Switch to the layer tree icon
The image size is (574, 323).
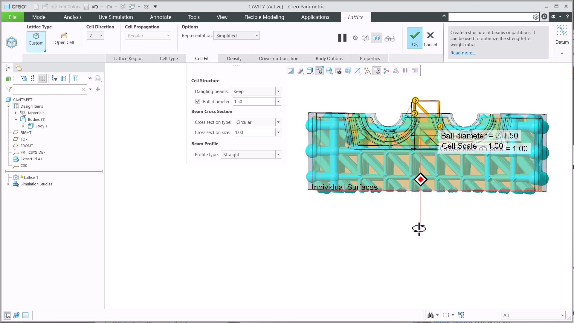(19, 68)
